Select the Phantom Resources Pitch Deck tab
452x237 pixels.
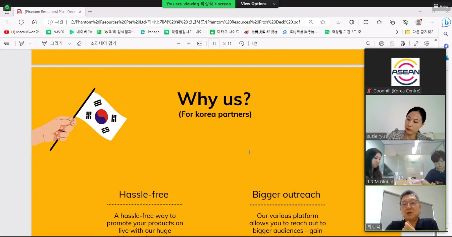tap(49, 12)
